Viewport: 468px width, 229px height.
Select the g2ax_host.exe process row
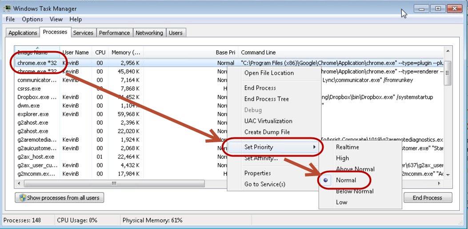(229, 157)
